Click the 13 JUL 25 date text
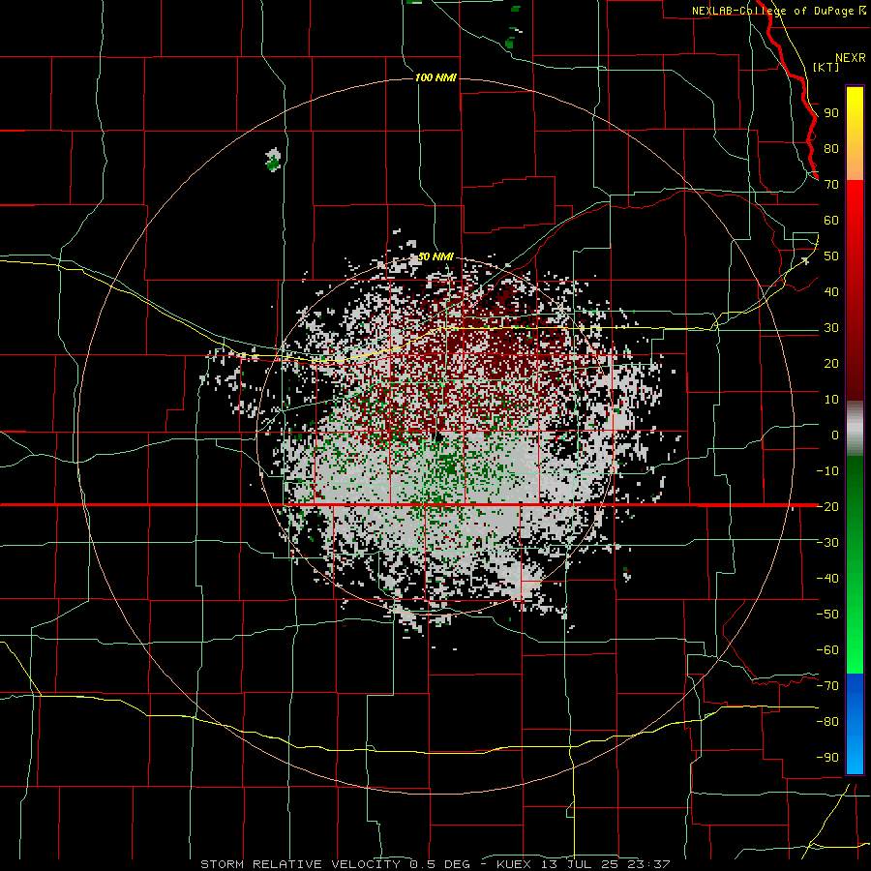The width and height of the screenshot is (871, 871). point(579,864)
